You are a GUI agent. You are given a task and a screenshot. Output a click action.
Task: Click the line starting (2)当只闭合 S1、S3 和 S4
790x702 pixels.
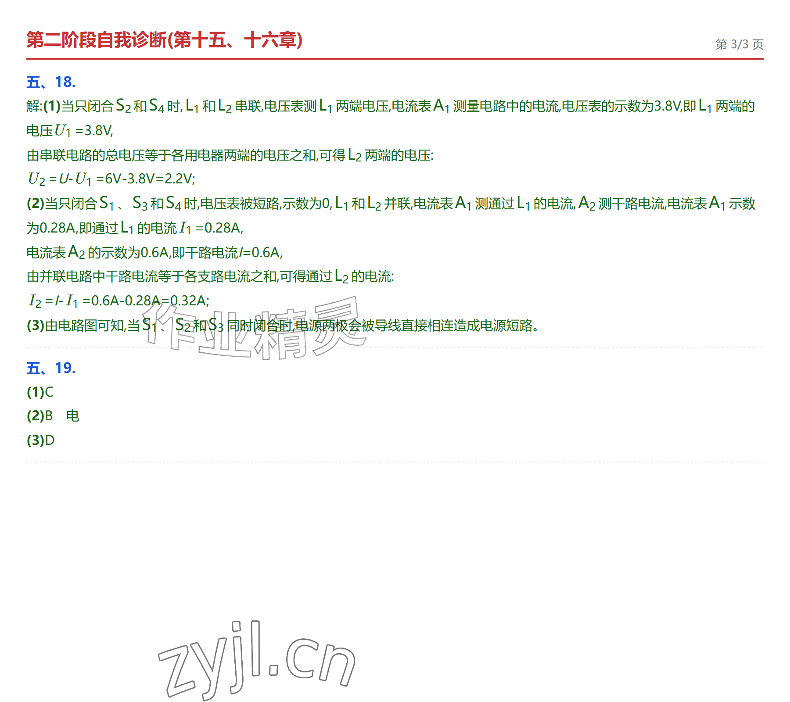[x=391, y=203]
